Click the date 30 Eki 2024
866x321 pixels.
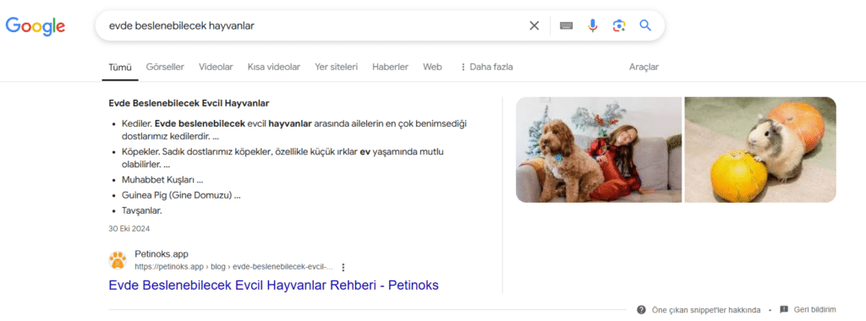pyautogui.click(x=129, y=228)
